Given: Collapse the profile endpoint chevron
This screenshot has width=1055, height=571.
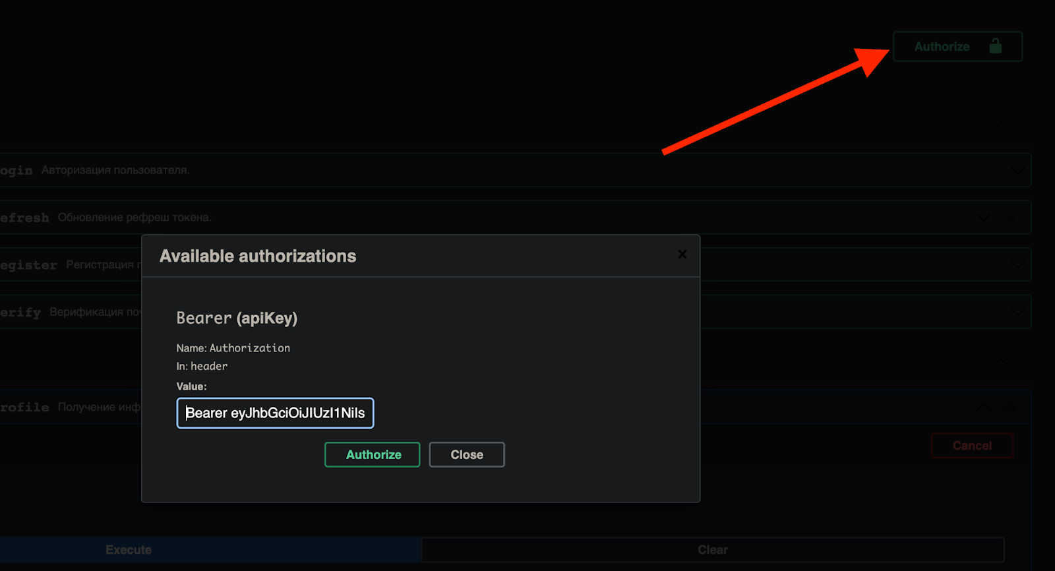Looking at the screenshot, I should tap(983, 407).
